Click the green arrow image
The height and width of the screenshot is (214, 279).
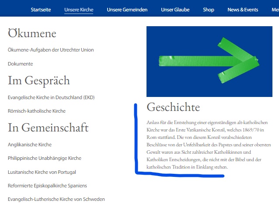209,62
